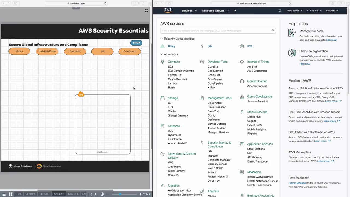Click the Compliance pill button
This screenshot has width=350, height=197.
click(130, 51)
